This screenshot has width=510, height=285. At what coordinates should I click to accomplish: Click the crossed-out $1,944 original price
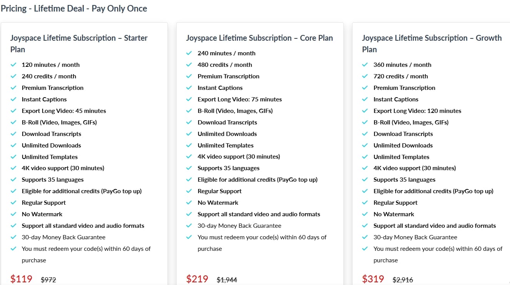click(x=227, y=280)
